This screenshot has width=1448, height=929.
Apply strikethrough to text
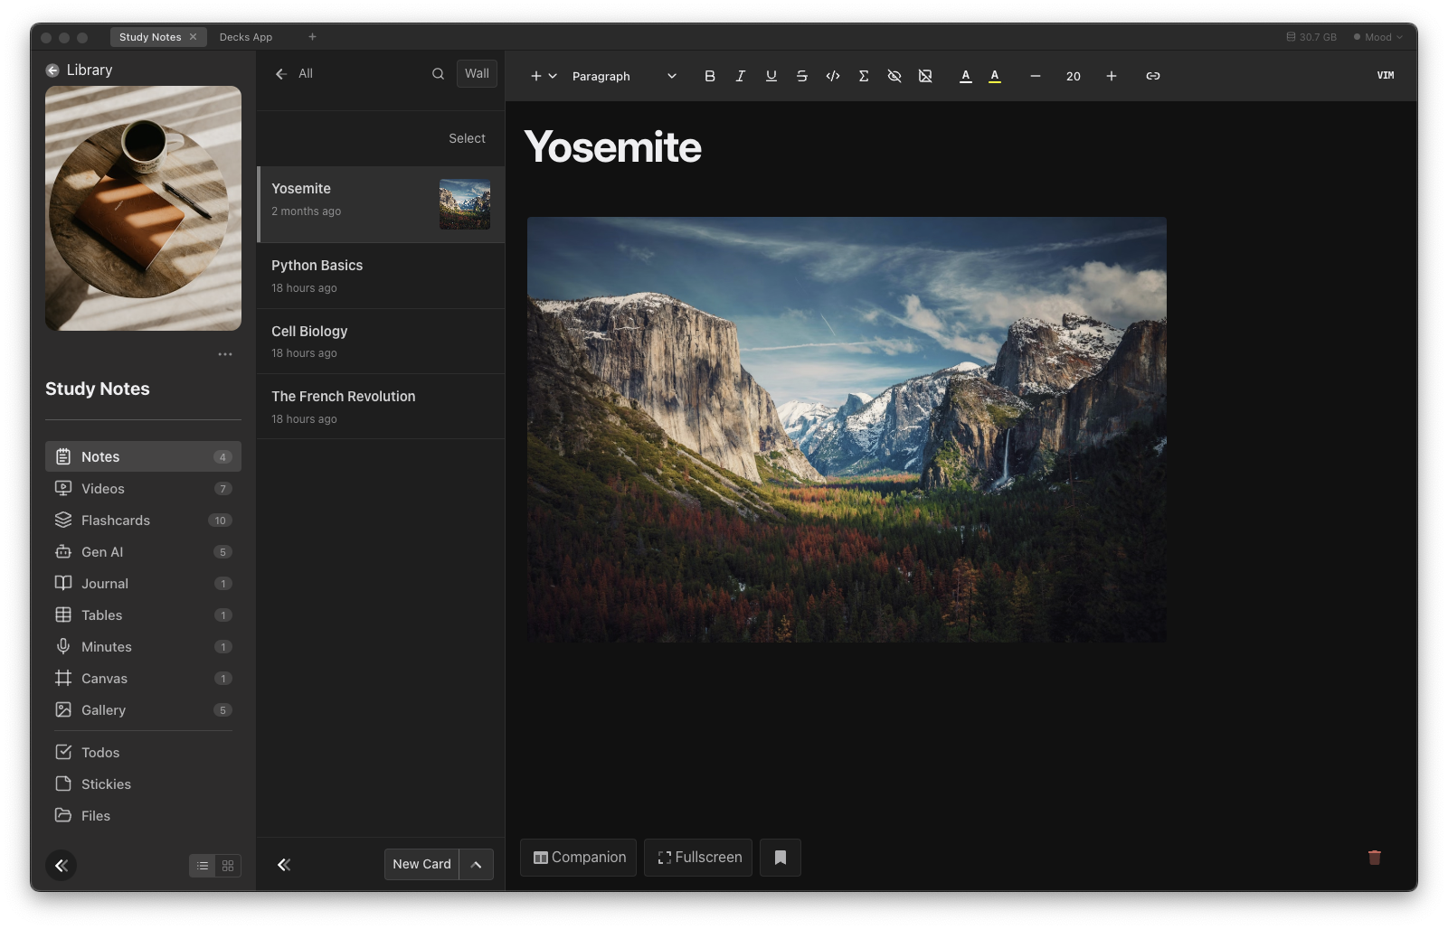pyautogui.click(x=801, y=76)
